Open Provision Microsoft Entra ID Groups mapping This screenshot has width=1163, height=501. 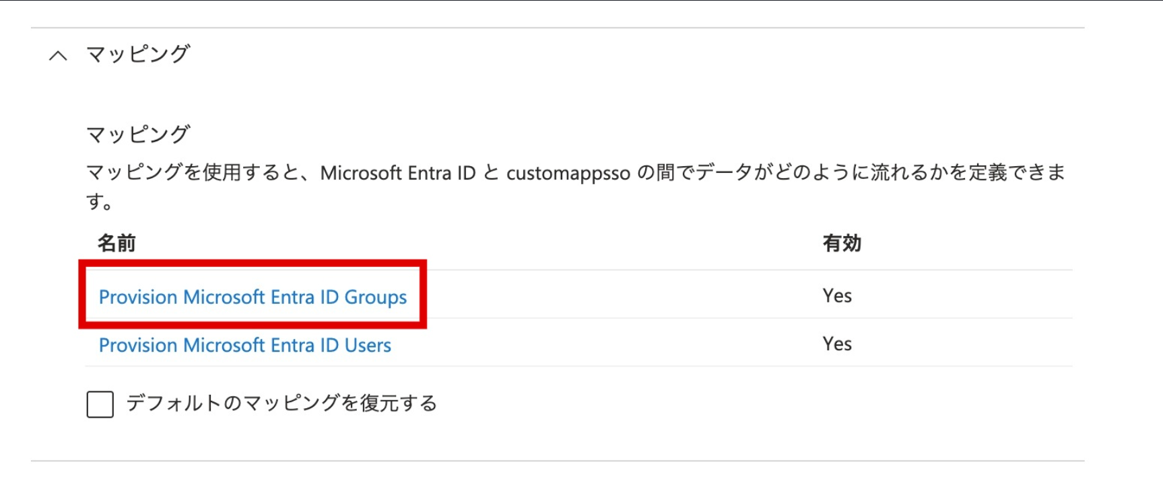[253, 297]
